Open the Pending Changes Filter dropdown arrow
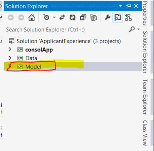Image resolution: width=154 pixels, height=151 pixels. 54,17
